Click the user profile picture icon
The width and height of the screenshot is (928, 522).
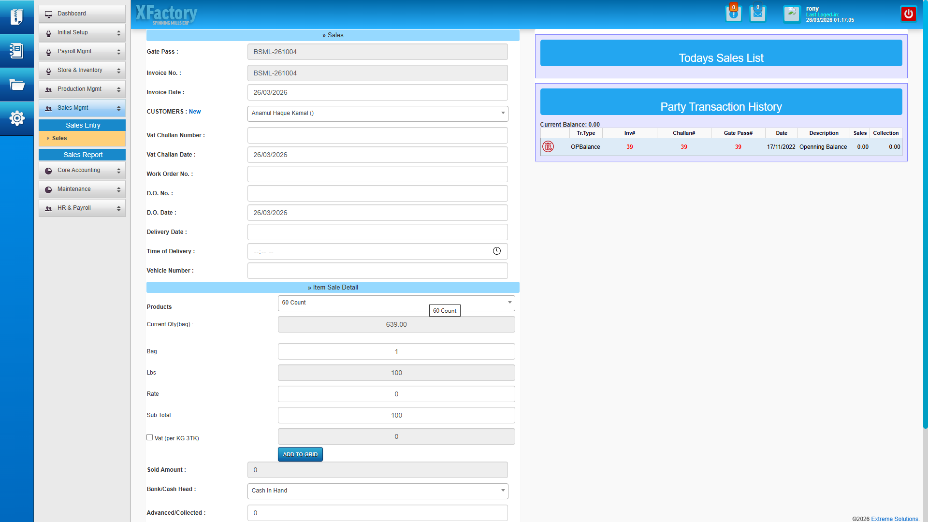792,14
